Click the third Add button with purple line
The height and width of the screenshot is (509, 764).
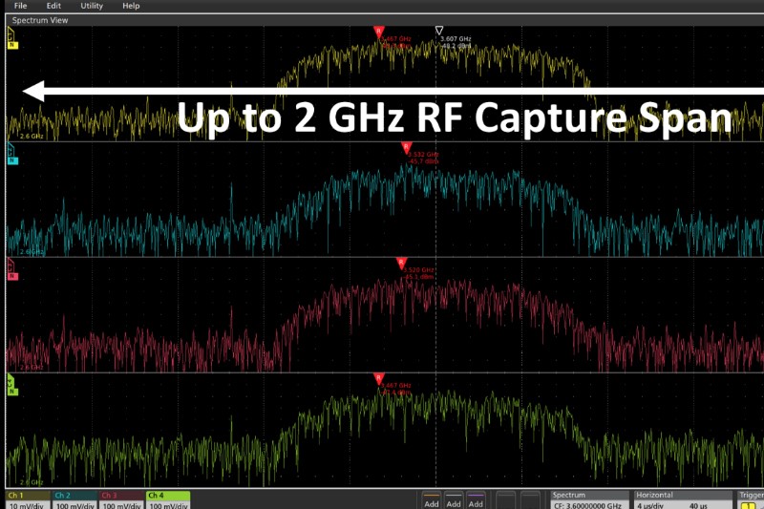click(x=476, y=499)
